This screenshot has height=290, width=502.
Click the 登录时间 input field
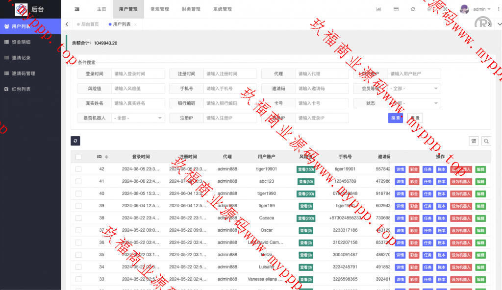(138, 74)
